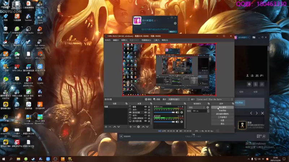Click the add source plus icon
This screenshot has height=162, width=289.
click(x=130, y=127)
